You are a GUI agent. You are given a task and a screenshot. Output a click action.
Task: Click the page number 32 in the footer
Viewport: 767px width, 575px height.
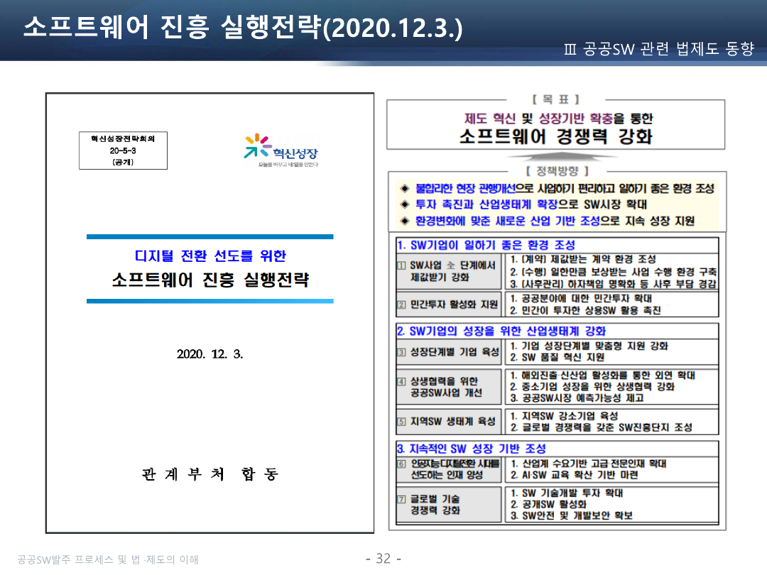coord(383,559)
